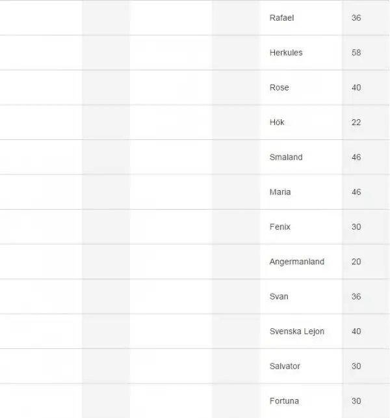Image resolution: width=390 pixels, height=418 pixels.
Task: Click the value 58 beside Herkules
Action: pyautogui.click(x=356, y=53)
